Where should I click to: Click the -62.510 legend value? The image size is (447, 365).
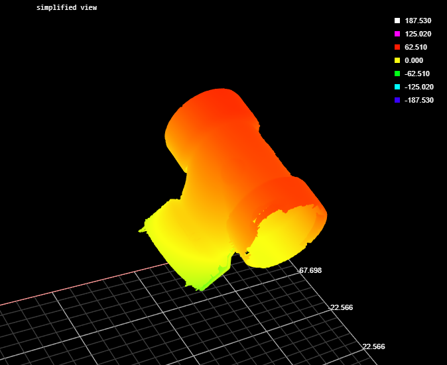[417, 74]
